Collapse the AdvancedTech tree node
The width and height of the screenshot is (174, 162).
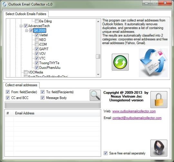(x=21, y=26)
